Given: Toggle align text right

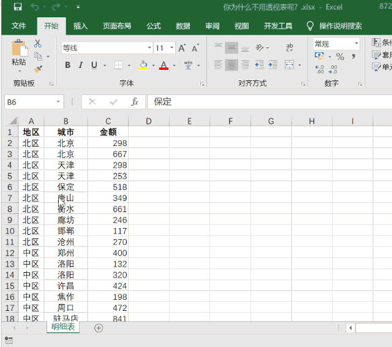Looking at the screenshot, I should click(245, 65).
